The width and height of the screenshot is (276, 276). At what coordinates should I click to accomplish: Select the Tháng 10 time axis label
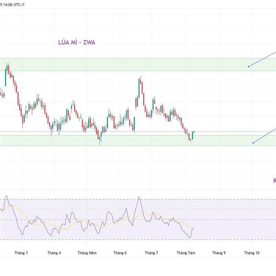(x=252, y=253)
